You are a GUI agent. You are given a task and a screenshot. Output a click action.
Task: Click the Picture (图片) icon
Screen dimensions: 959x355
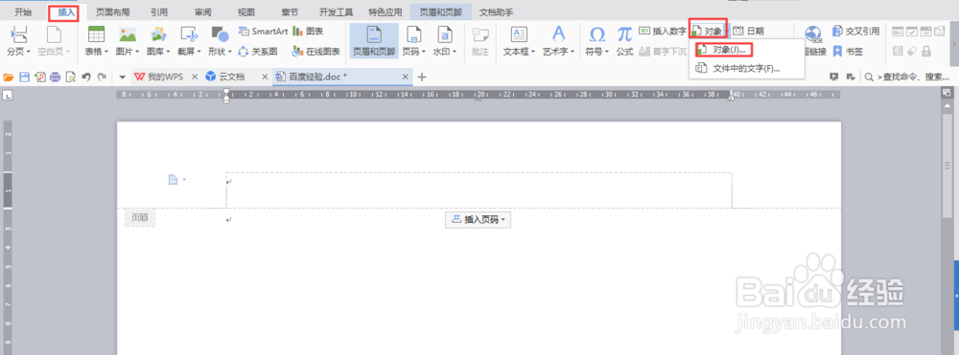click(128, 34)
